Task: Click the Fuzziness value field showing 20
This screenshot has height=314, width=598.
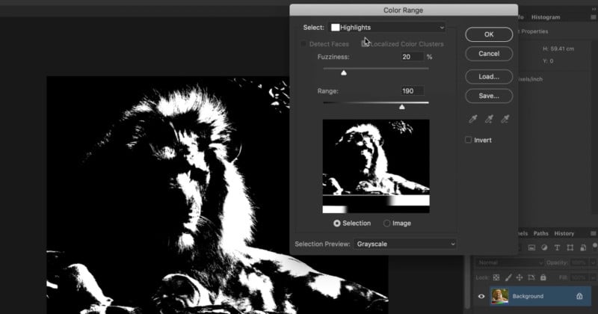Action: point(413,57)
